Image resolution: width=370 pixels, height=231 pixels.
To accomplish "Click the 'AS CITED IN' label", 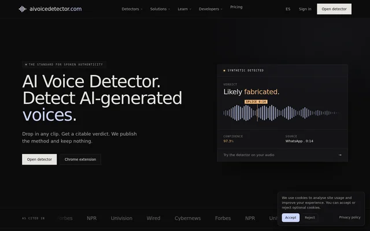I will pos(34,218).
